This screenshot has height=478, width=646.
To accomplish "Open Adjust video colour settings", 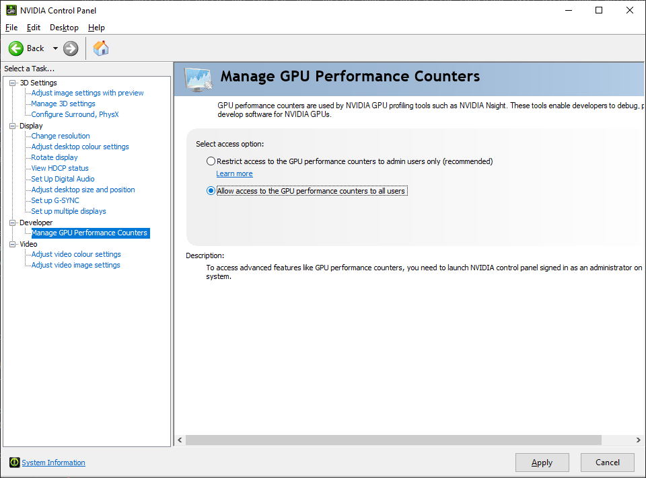I will pyautogui.click(x=76, y=254).
